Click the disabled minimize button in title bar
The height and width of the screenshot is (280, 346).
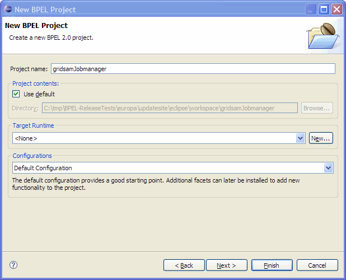click(x=311, y=10)
